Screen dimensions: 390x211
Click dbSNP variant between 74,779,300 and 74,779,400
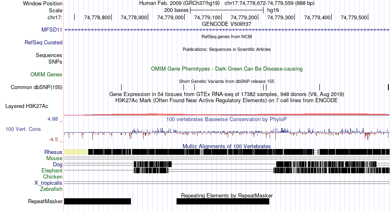tap(320, 87)
